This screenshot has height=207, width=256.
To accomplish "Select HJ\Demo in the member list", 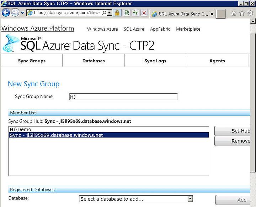I will click(109, 129).
